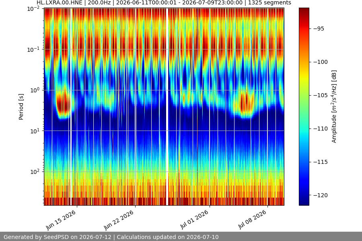Click the -95 colorbar tick label
This screenshot has width=362, height=241.
click(x=319, y=29)
